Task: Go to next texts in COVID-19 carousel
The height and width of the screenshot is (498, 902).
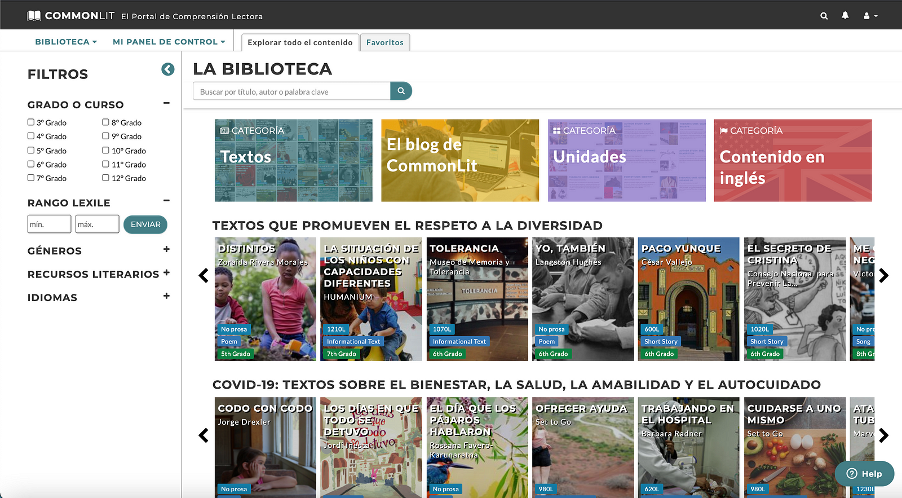Action: point(883,435)
